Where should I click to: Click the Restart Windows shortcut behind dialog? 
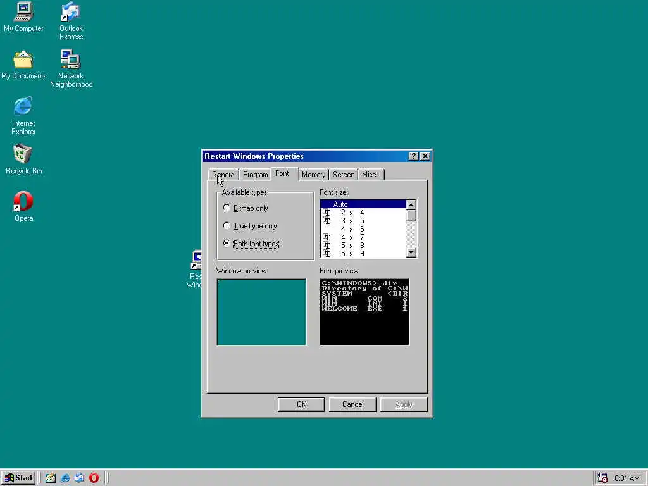pos(195,268)
